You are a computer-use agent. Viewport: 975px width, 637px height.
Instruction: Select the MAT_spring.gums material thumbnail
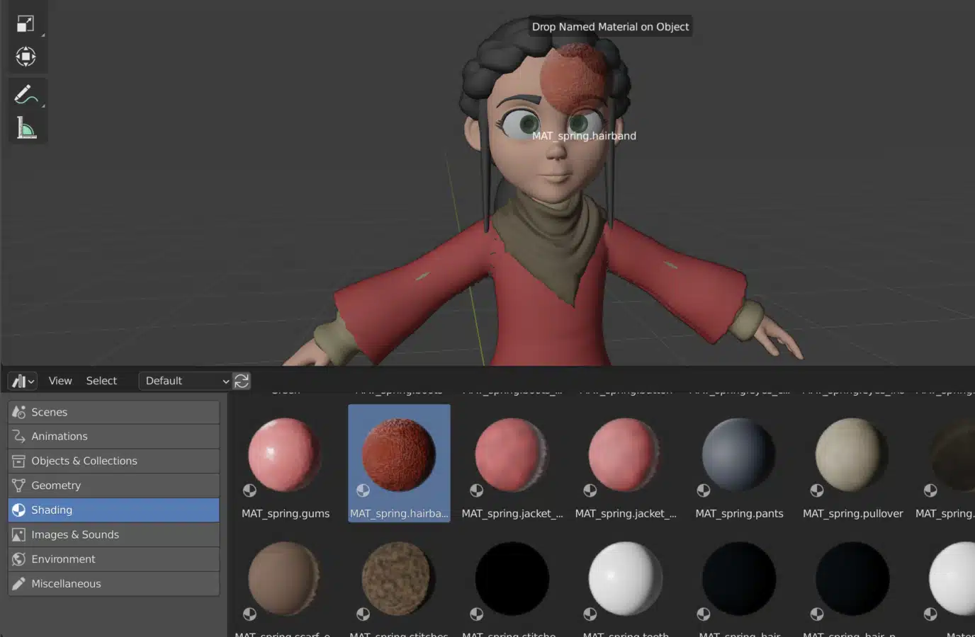coord(285,455)
